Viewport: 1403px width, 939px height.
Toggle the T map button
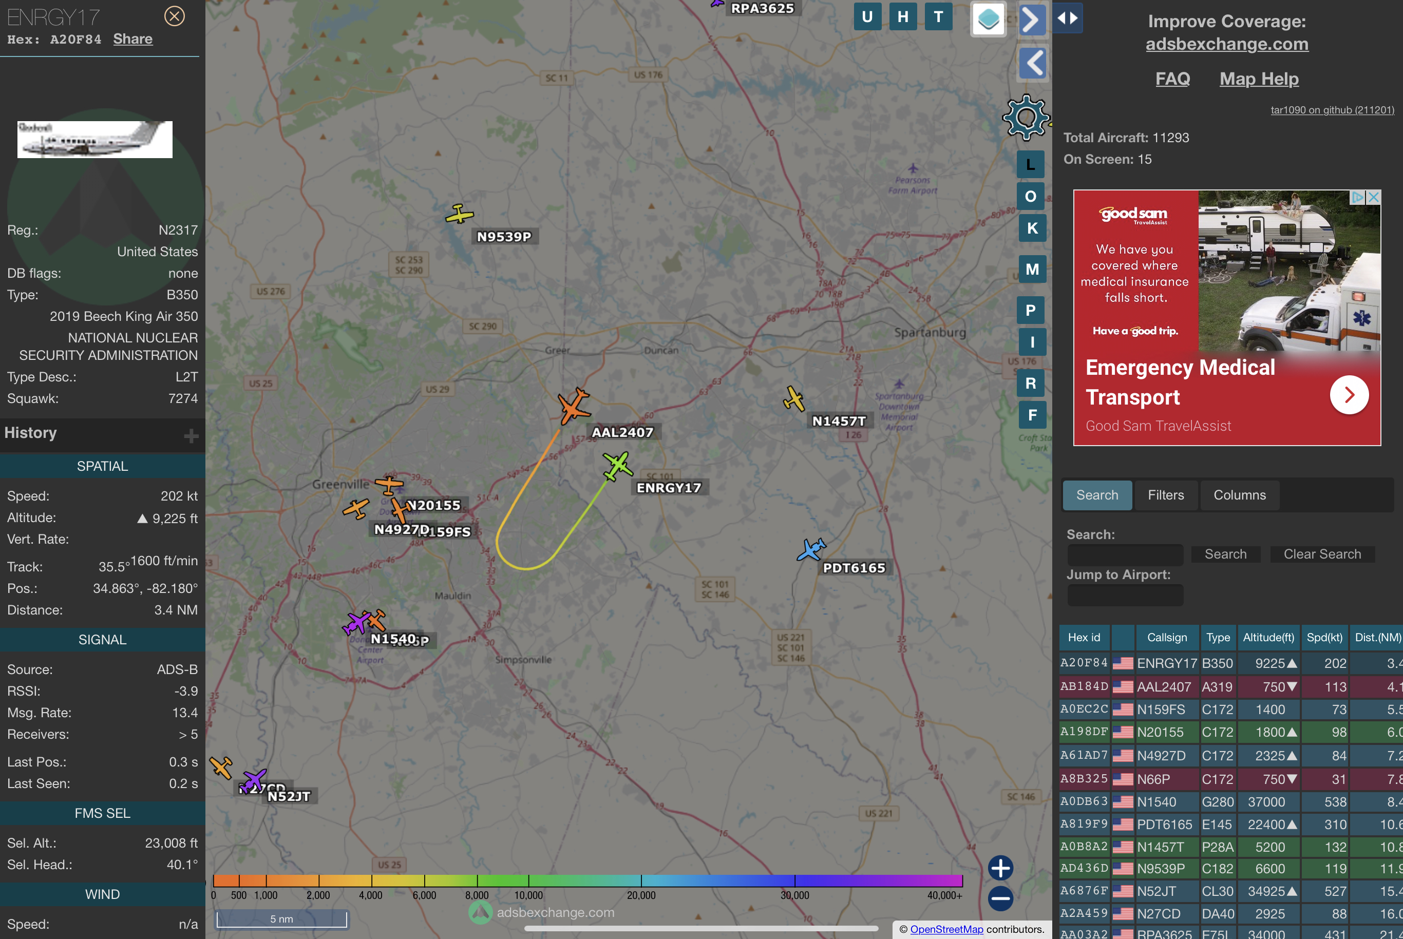coord(938,17)
